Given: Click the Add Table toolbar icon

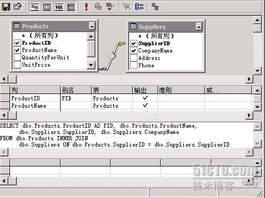Looking at the screenshot, I should click(155, 7).
